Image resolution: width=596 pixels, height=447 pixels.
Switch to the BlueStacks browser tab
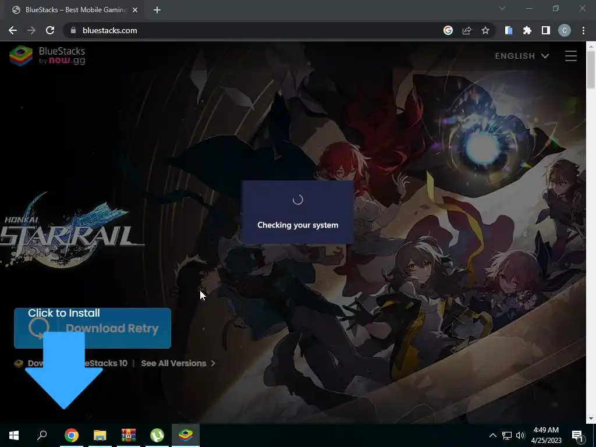[x=74, y=10]
